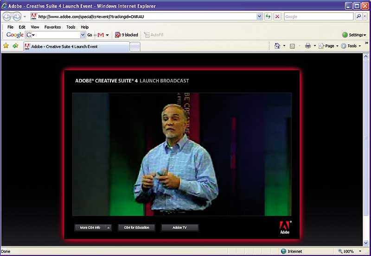This screenshot has width=371, height=256.
Task: Click the Google Toolbar logo
Action: pos(15,35)
